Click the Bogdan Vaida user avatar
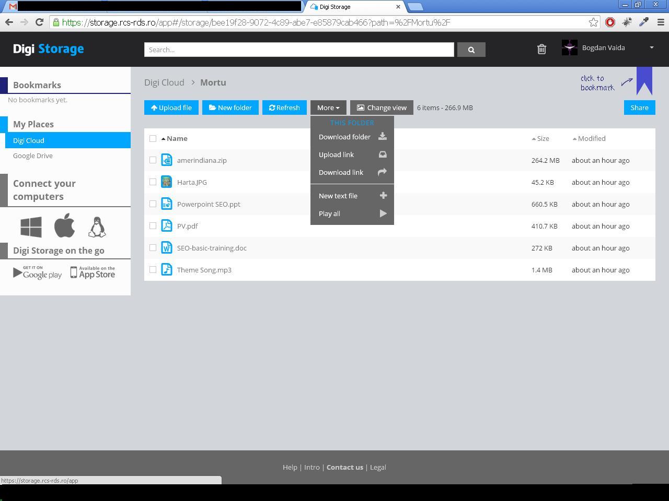Image resolution: width=669 pixels, height=501 pixels. click(x=570, y=47)
